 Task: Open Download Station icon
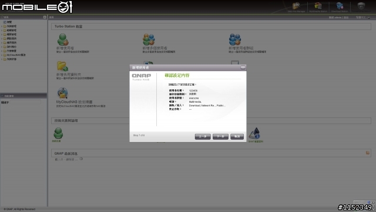[x=340, y=6]
